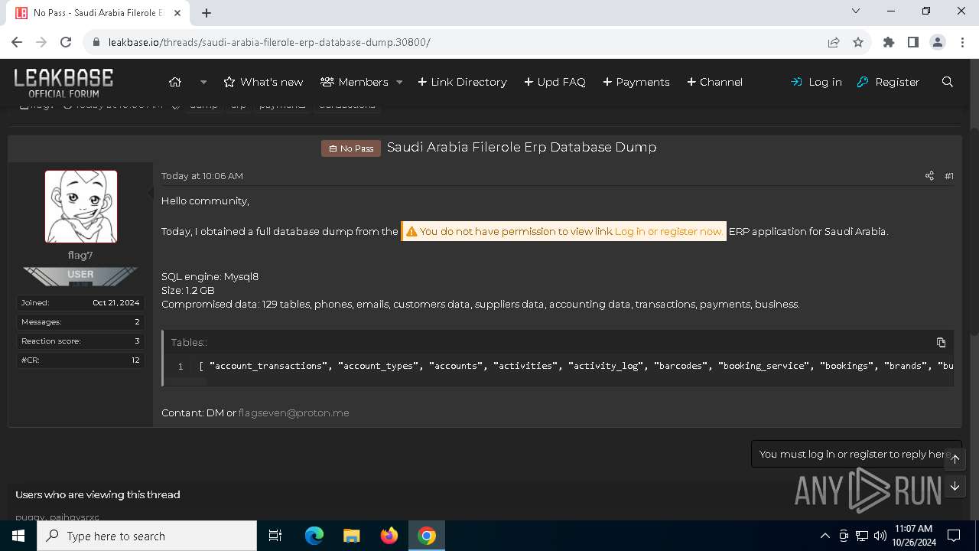
Task: Open the notification center icon
Action: (954, 536)
